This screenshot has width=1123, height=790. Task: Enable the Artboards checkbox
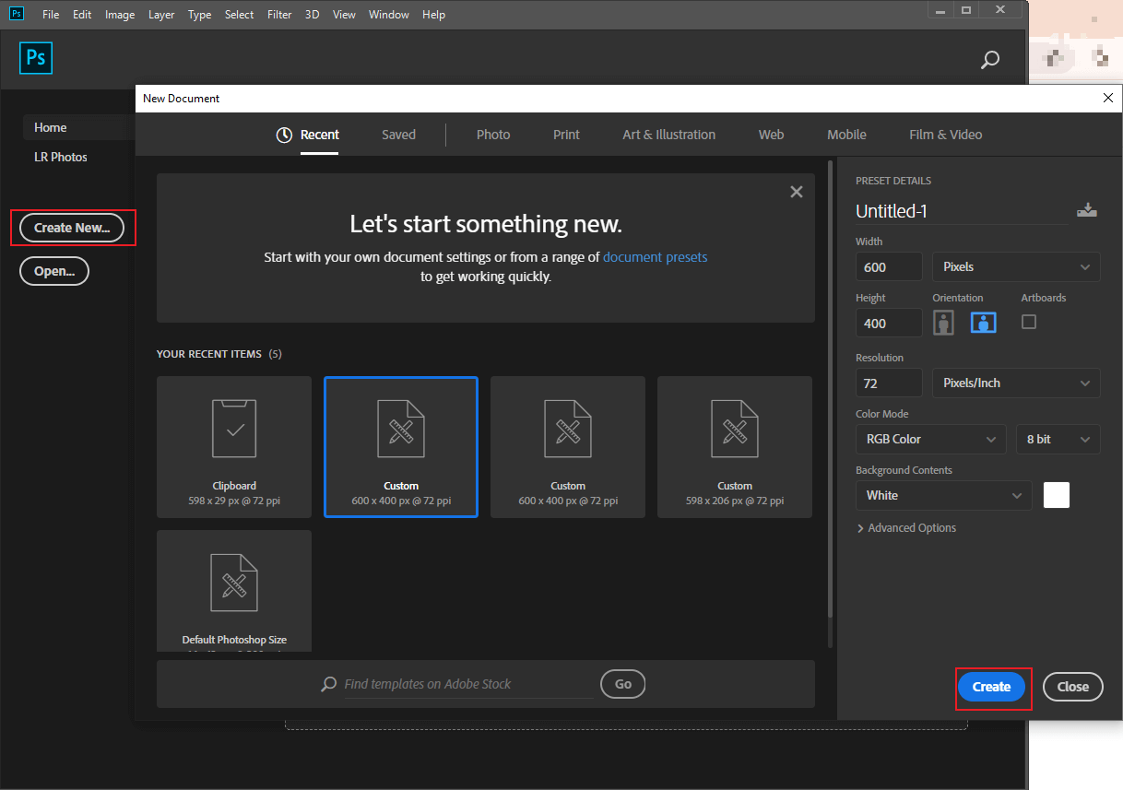coord(1028,322)
